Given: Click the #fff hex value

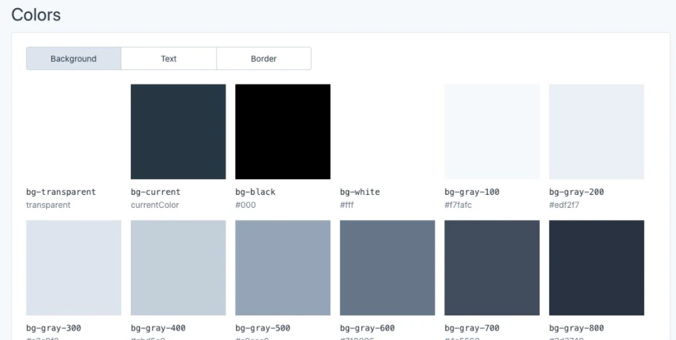Looking at the screenshot, I should tap(347, 205).
